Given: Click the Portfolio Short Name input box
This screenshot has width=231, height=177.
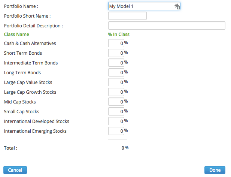Looking at the screenshot, I should coord(127,16).
